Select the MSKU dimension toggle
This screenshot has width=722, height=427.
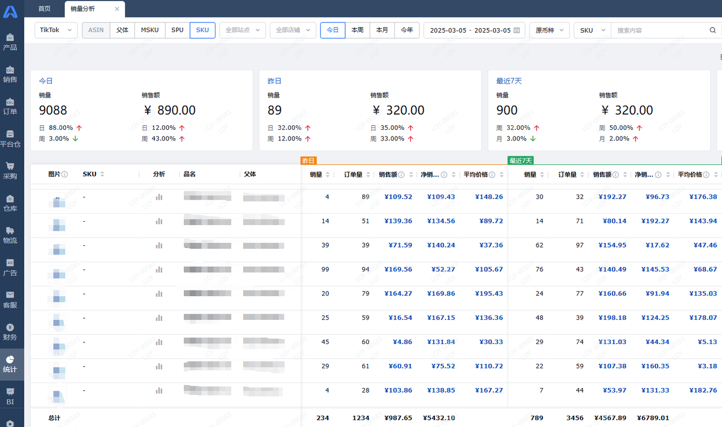pyautogui.click(x=150, y=30)
